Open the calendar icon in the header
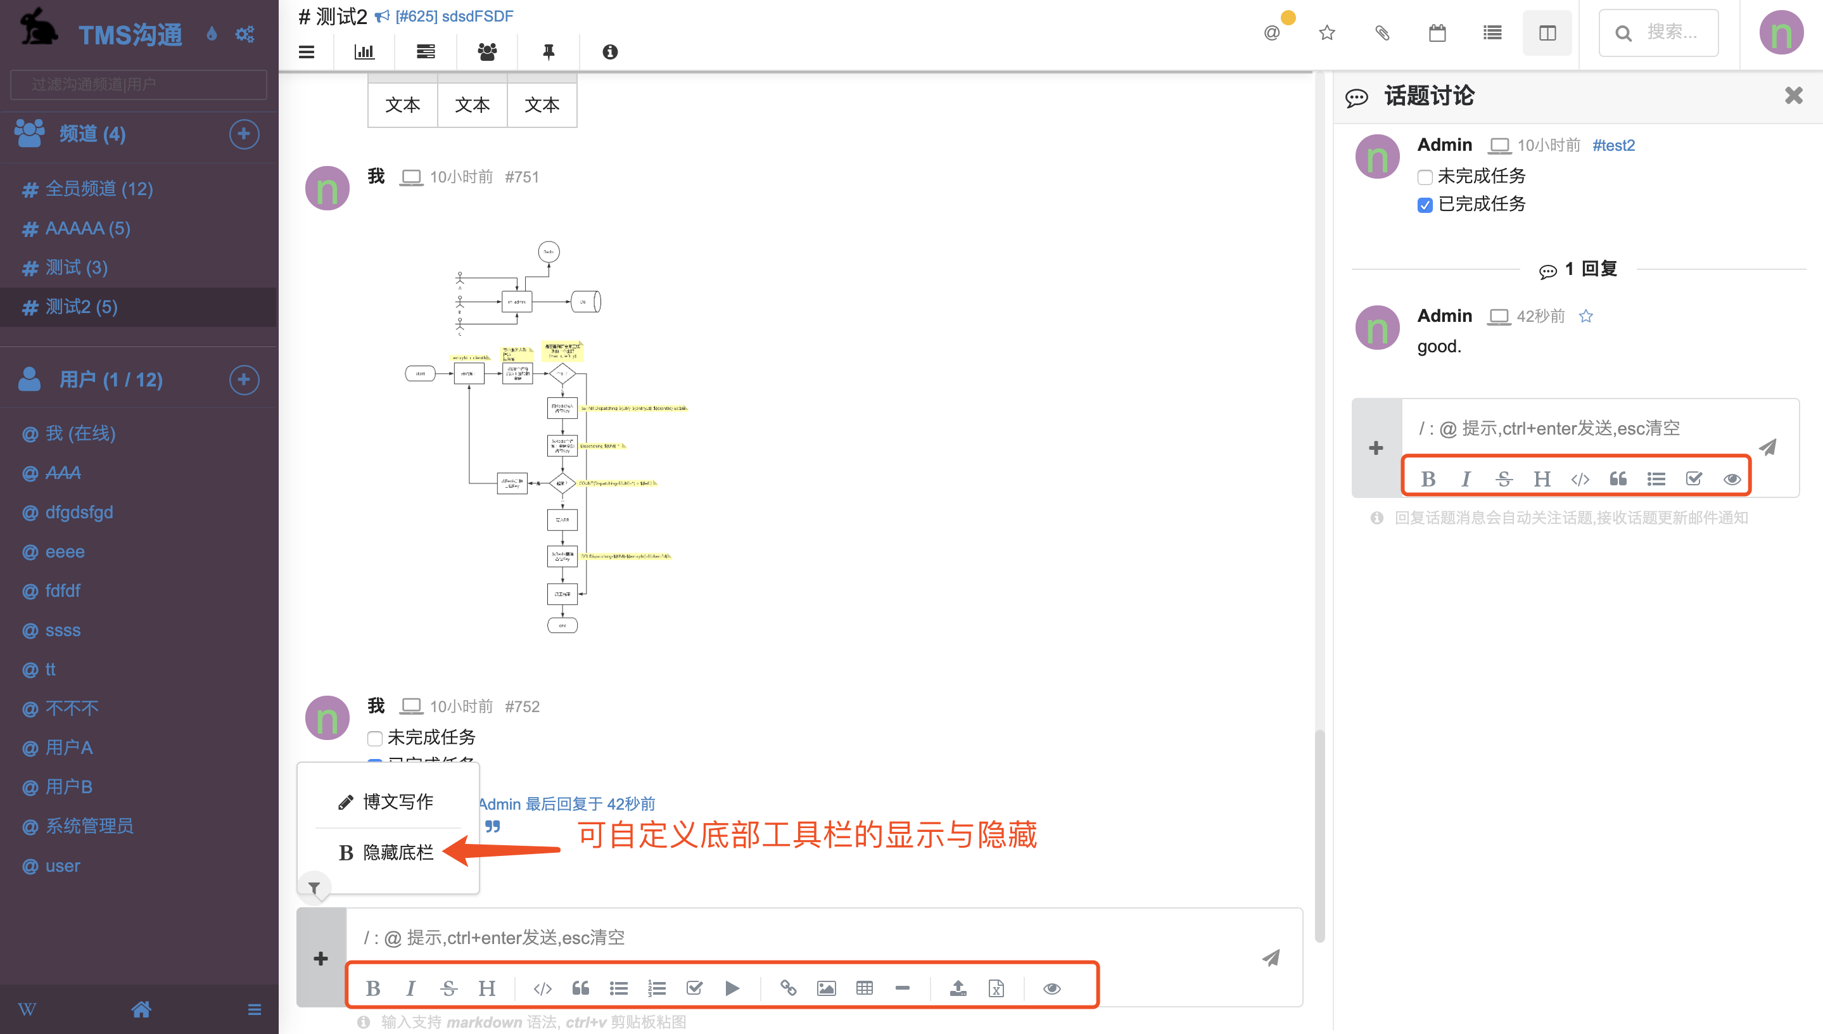This screenshot has height=1034, width=1823. (x=1437, y=33)
